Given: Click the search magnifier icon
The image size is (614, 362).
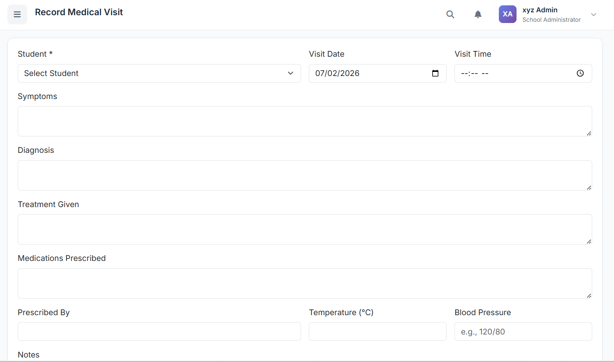Looking at the screenshot, I should click(450, 14).
